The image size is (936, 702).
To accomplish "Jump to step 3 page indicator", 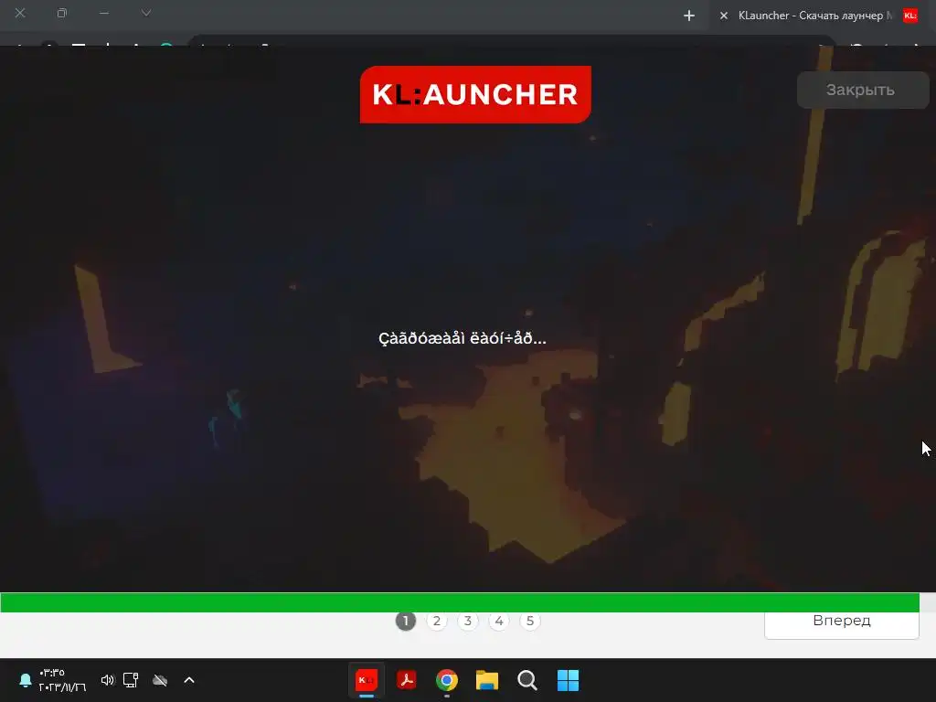I will pos(467,621).
